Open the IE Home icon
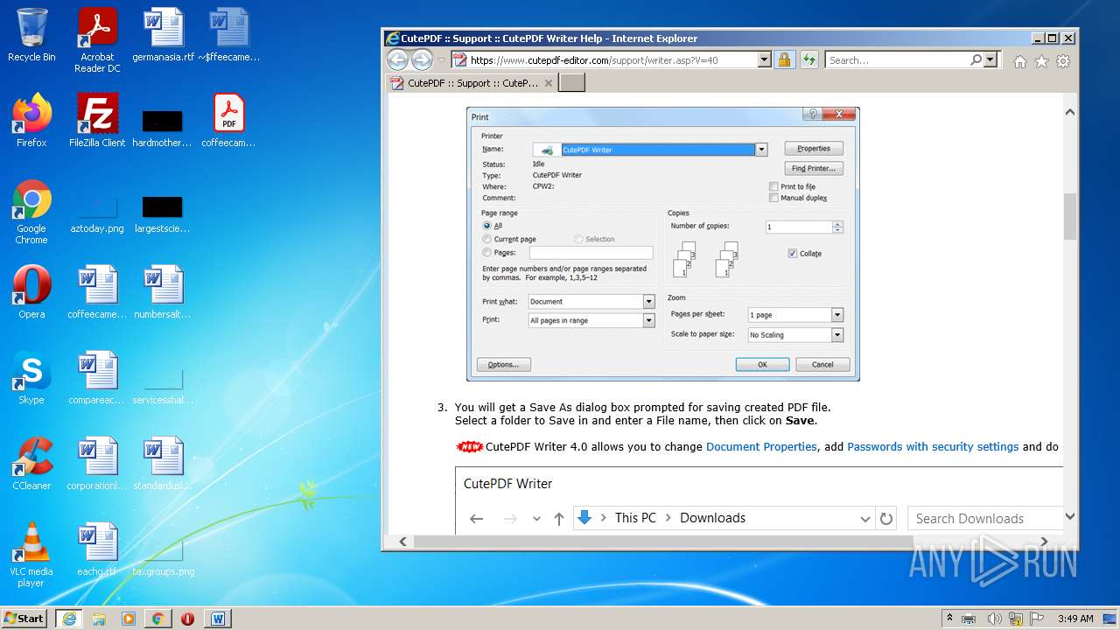The image size is (1120, 630). [1019, 61]
